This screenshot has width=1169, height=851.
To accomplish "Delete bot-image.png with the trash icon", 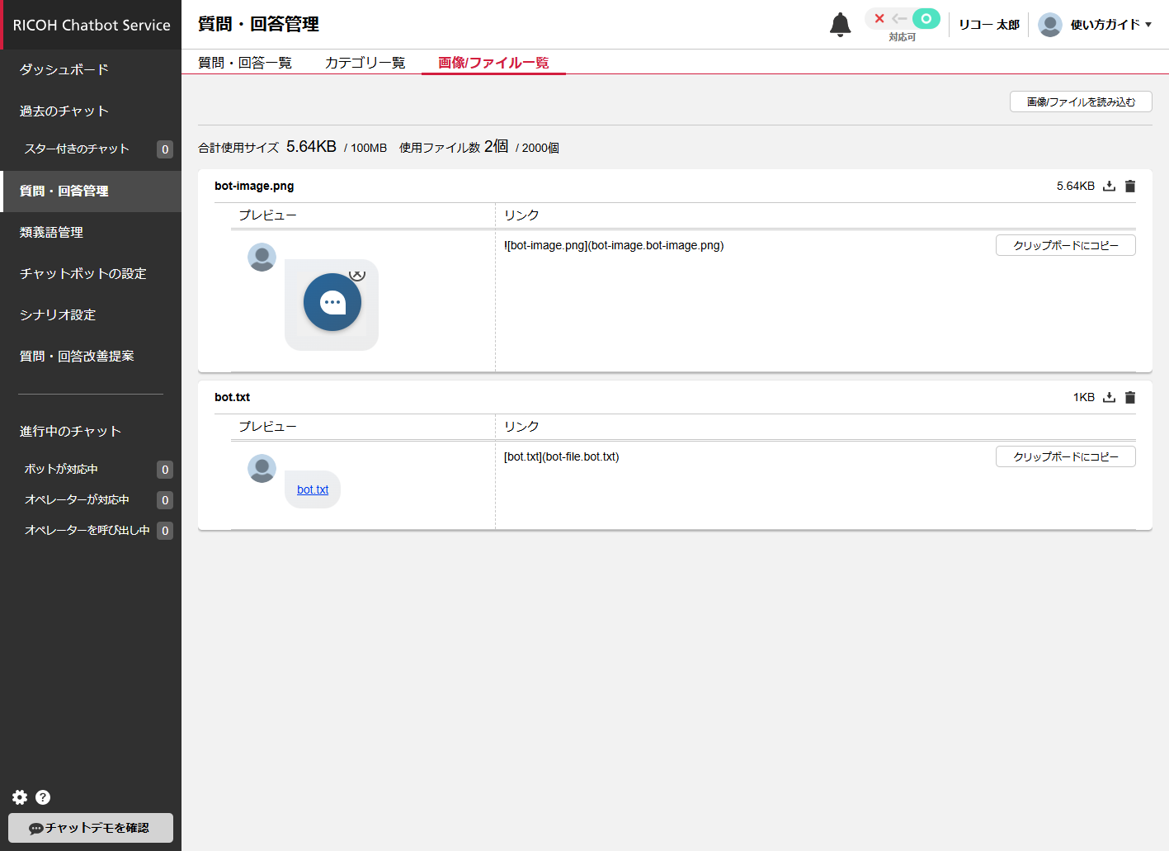I will [1130, 187].
